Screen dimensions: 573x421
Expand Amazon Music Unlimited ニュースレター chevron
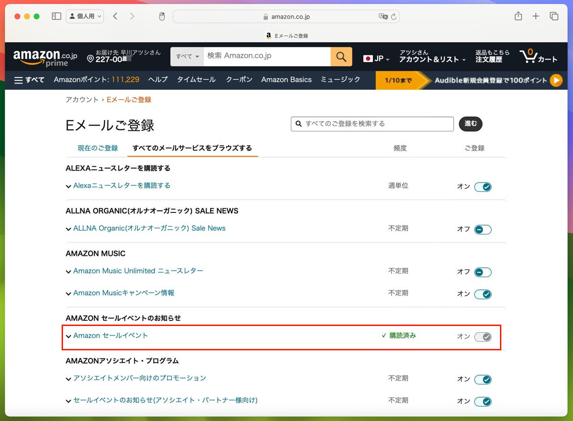69,272
